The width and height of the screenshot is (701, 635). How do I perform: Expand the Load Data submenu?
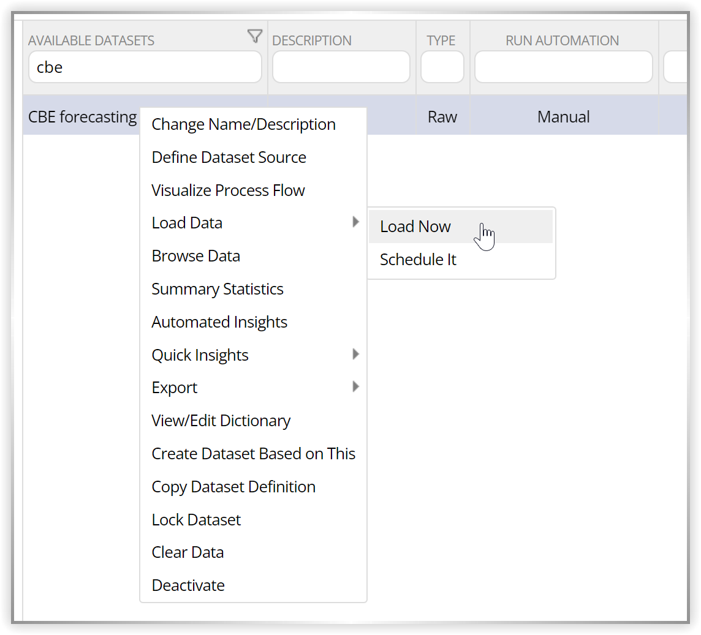pyautogui.click(x=253, y=223)
